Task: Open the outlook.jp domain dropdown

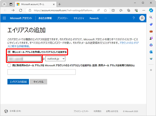Action: point(55,59)
